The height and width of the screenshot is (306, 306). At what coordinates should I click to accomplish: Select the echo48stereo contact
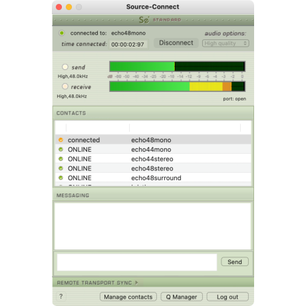click(x=152, y=168)
